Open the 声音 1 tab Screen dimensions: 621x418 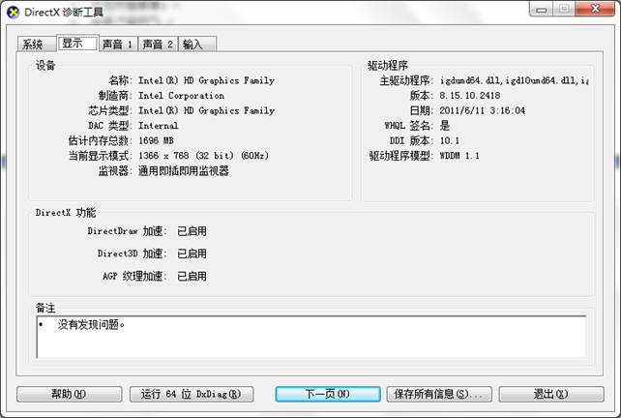coord(118,44)
